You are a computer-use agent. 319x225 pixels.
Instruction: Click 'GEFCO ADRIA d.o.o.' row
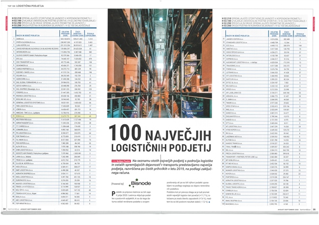[54, 85]
